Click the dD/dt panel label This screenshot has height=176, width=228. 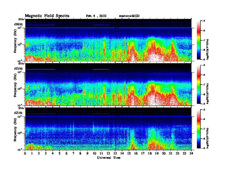[18, 68]
